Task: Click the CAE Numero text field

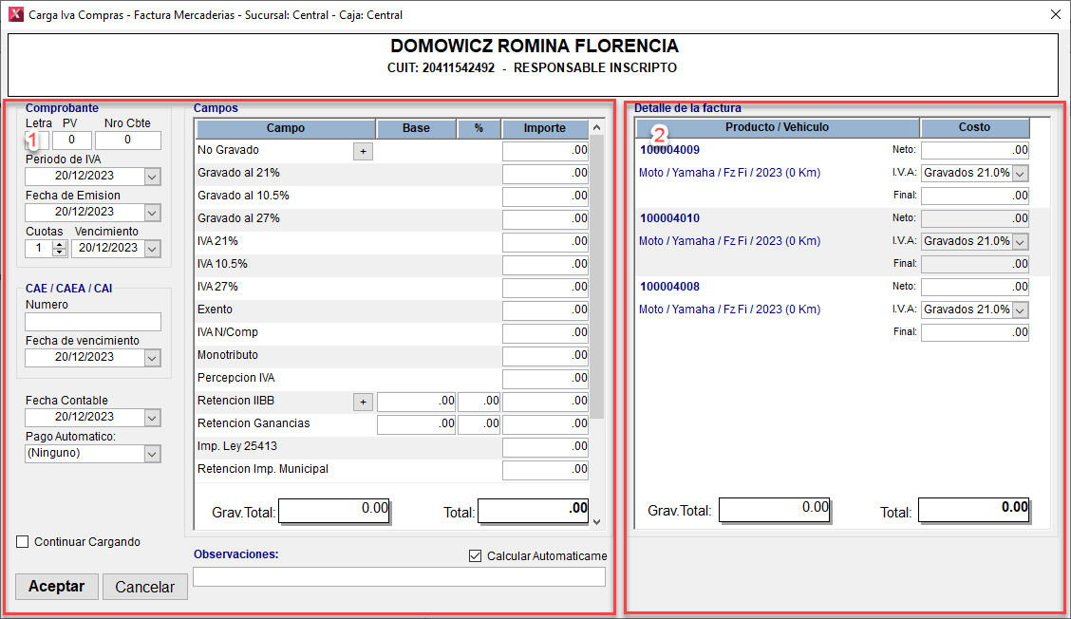Action: point(93,323)
